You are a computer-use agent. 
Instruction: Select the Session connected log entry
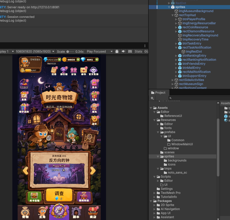pos(74,19)
